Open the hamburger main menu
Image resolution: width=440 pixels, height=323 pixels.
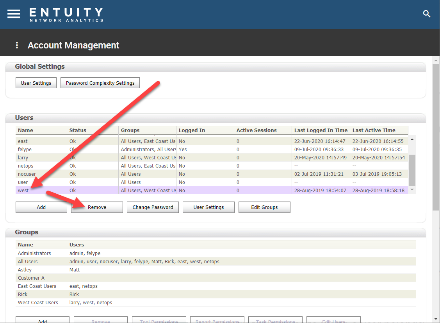(x=14, y=14)
